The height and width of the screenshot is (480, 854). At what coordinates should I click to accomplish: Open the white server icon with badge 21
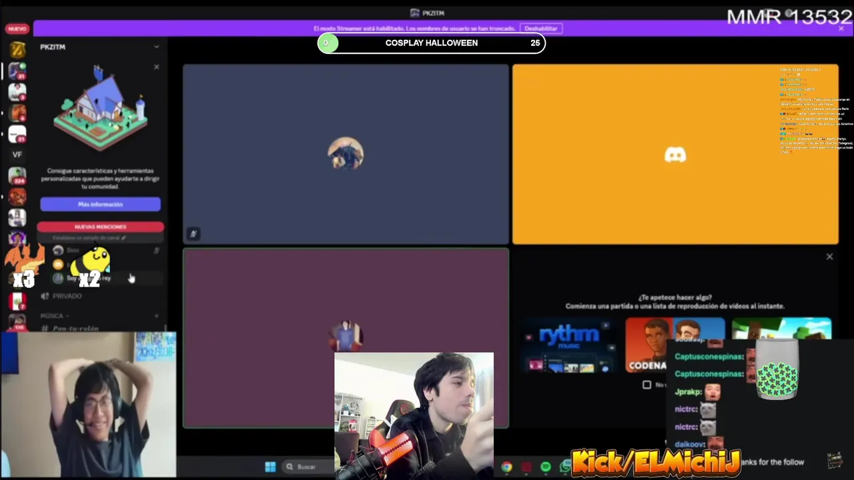pos(17,134)
